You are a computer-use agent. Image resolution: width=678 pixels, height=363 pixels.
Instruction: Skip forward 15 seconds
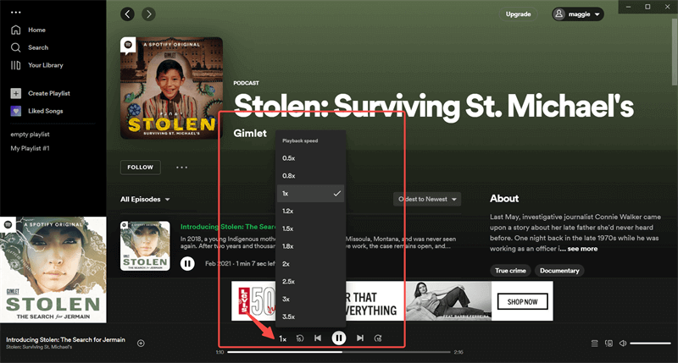coord(378,338)
